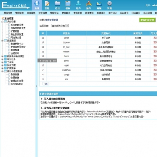This screenshot has width=157, height=157.
Task: Open 数据统计 in shortcut bar
Action: coord(101,13)
